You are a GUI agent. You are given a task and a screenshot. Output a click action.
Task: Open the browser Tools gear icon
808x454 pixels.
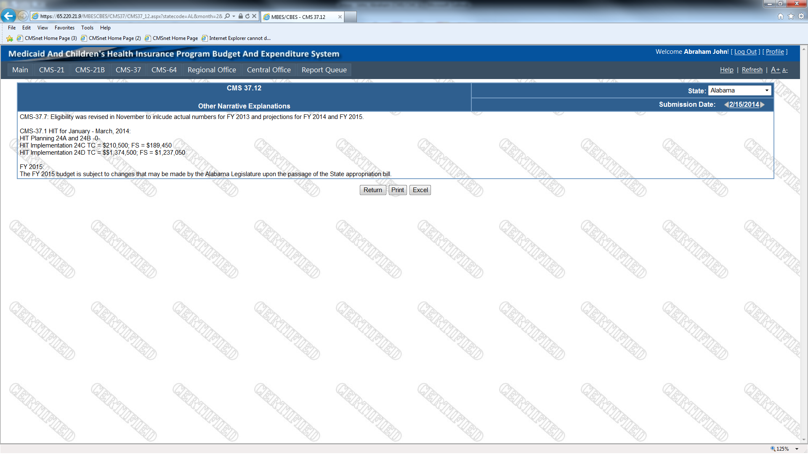801,16
